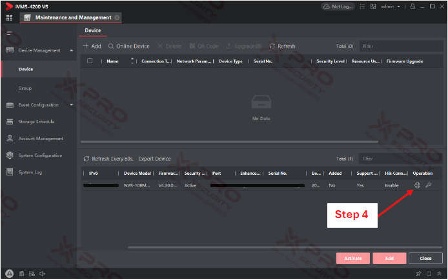
Task: Click the System Configuration gear icon
Action: click(x=10, y=155)
